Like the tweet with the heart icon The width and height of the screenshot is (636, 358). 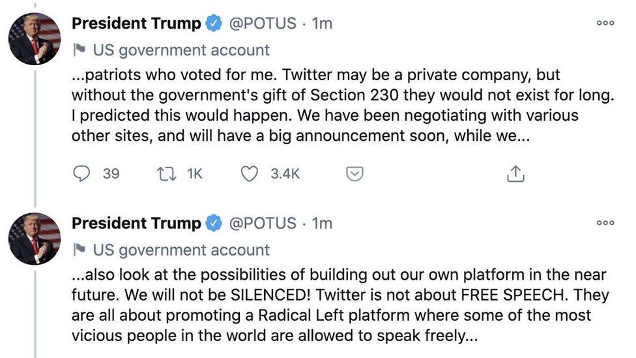coord(250,174)
